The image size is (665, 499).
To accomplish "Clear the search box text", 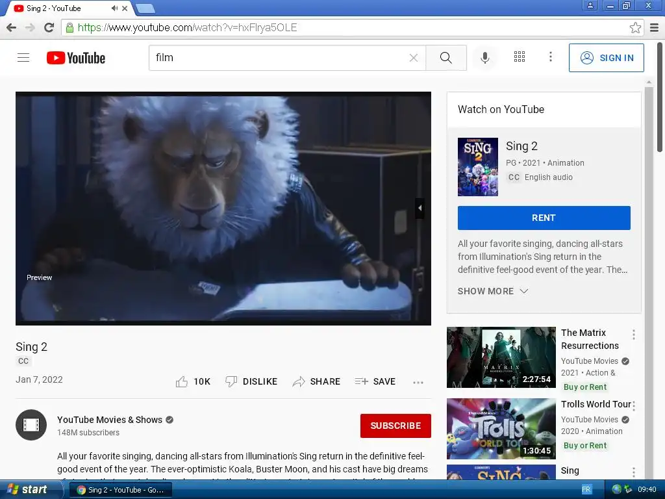I will tap(414, 58).
